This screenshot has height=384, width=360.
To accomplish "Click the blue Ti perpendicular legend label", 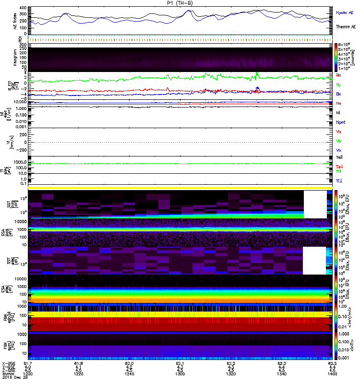I will coord(339,181).
